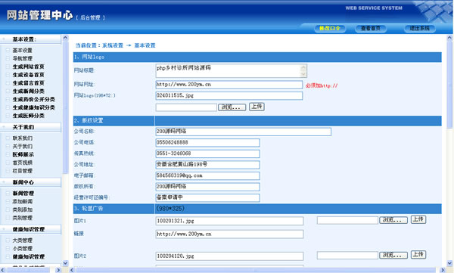Image resolution: width=454 pixels, height=273 pixels.
Task: Open 生成留言首页 sidebar item
Action: click(x=28, y=83)
